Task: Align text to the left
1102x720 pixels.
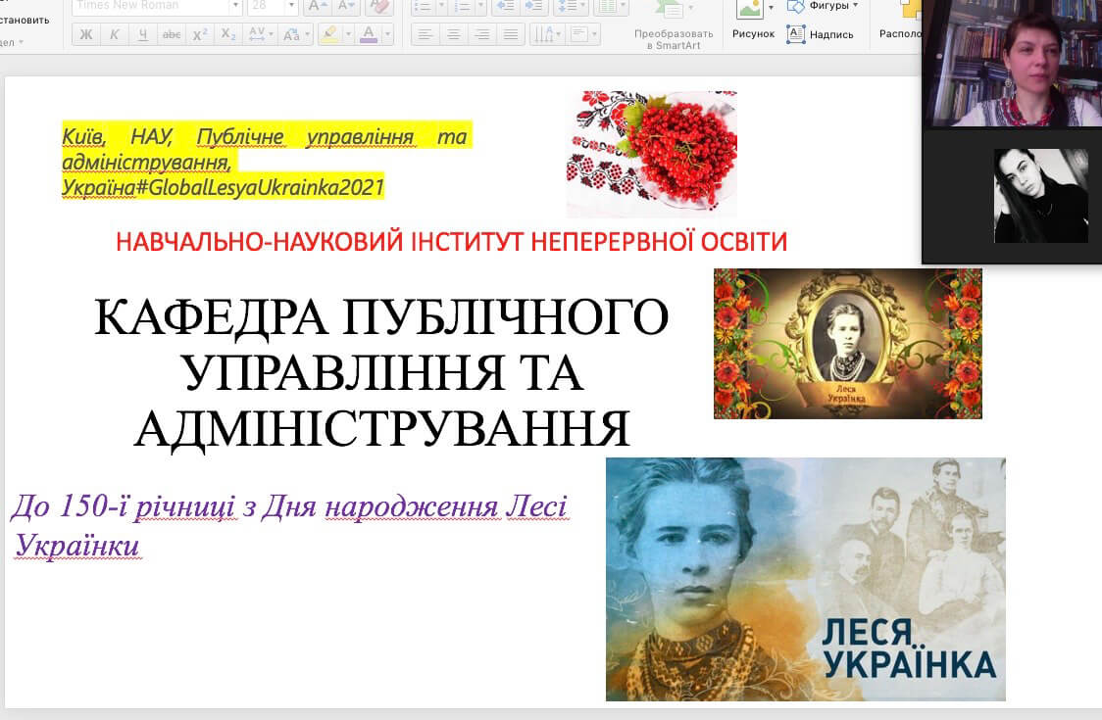Action: (x=425, y=34)
